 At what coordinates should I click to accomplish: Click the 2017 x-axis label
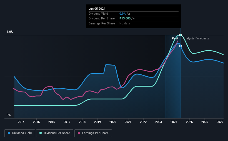coord(67,122)
